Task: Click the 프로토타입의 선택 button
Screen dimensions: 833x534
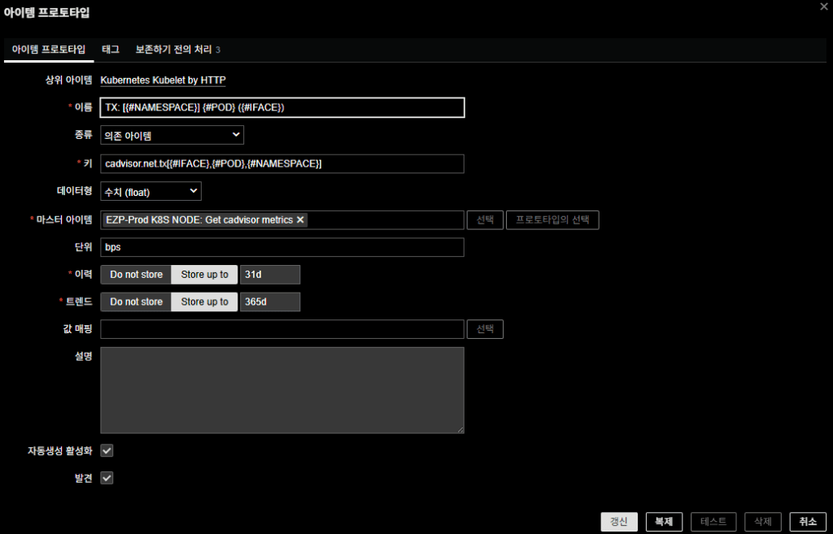Action: click(x=552, y=219)
